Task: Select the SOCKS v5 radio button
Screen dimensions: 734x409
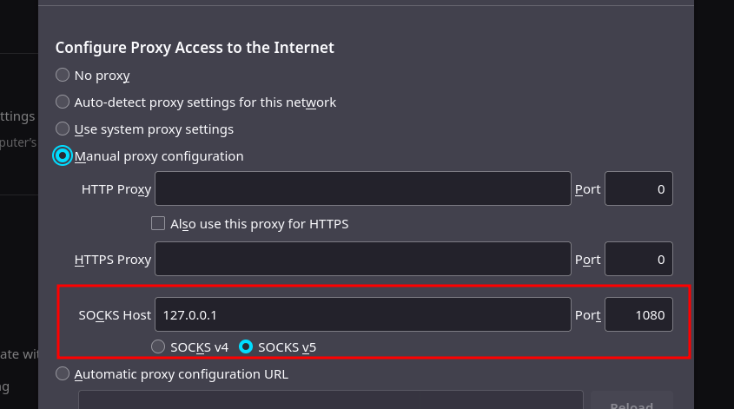Action: [x=246, y=346]
